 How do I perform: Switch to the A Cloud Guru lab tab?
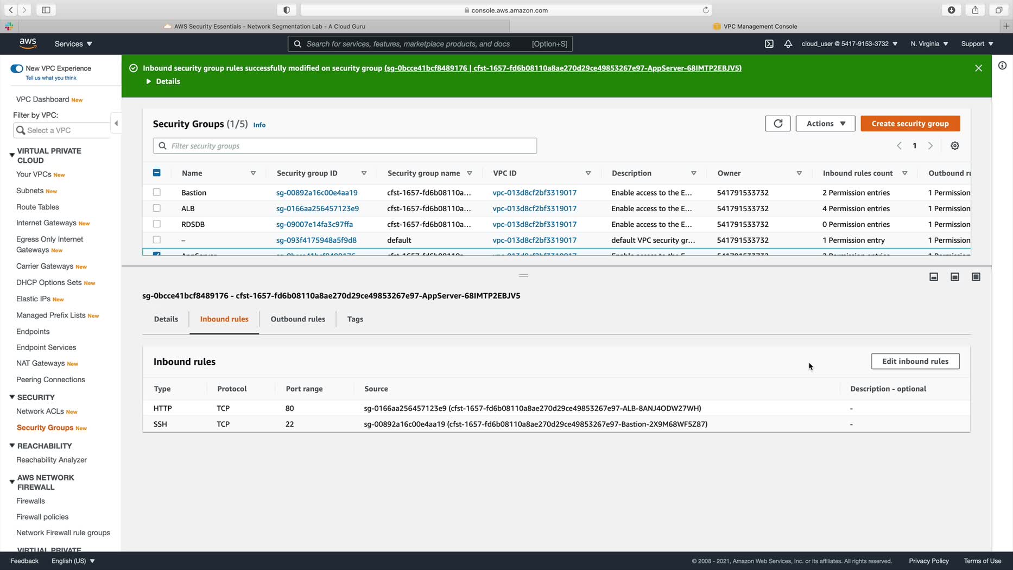click(x=264, y=26)
